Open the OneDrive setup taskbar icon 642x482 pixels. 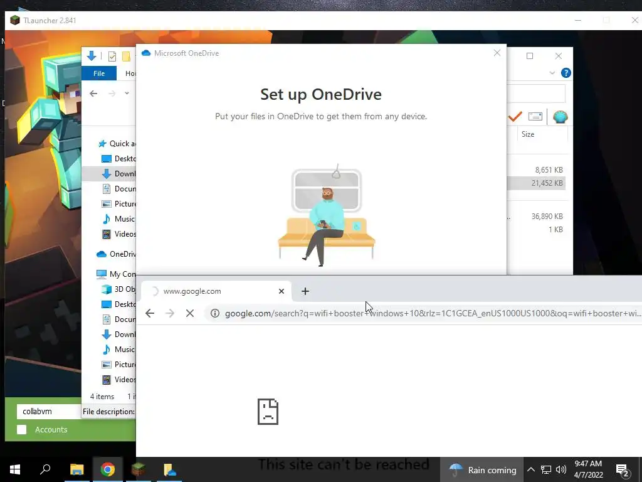pos(169,469)
